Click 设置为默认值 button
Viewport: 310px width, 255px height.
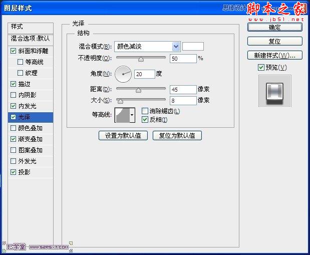[x=123, y=135]
